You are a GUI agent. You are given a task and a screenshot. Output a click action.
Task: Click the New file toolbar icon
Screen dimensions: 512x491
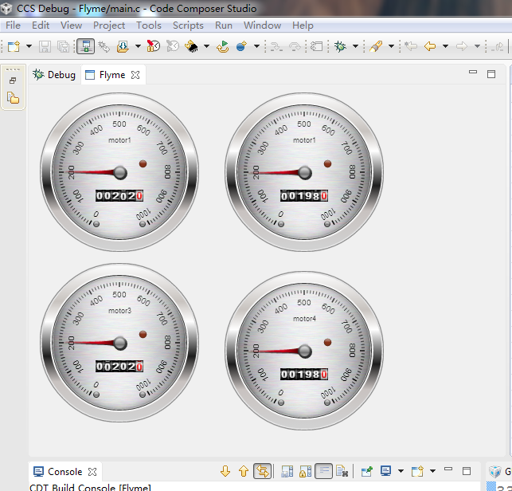(x=14, y=47)
